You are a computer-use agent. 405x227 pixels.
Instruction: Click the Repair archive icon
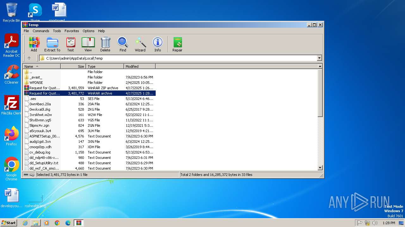(x=177, y=44)
